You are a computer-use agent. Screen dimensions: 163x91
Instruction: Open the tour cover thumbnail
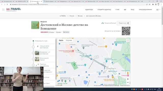pyautogui.click(x=35, y=25)
